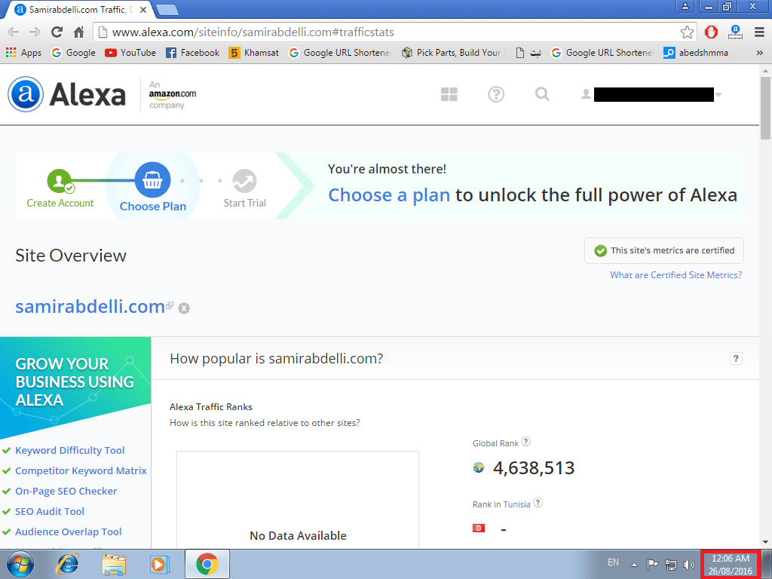The width and height of the screenshot is (772, 579).
Task: Click the browser home icon
Action: [x=78, y=32]
